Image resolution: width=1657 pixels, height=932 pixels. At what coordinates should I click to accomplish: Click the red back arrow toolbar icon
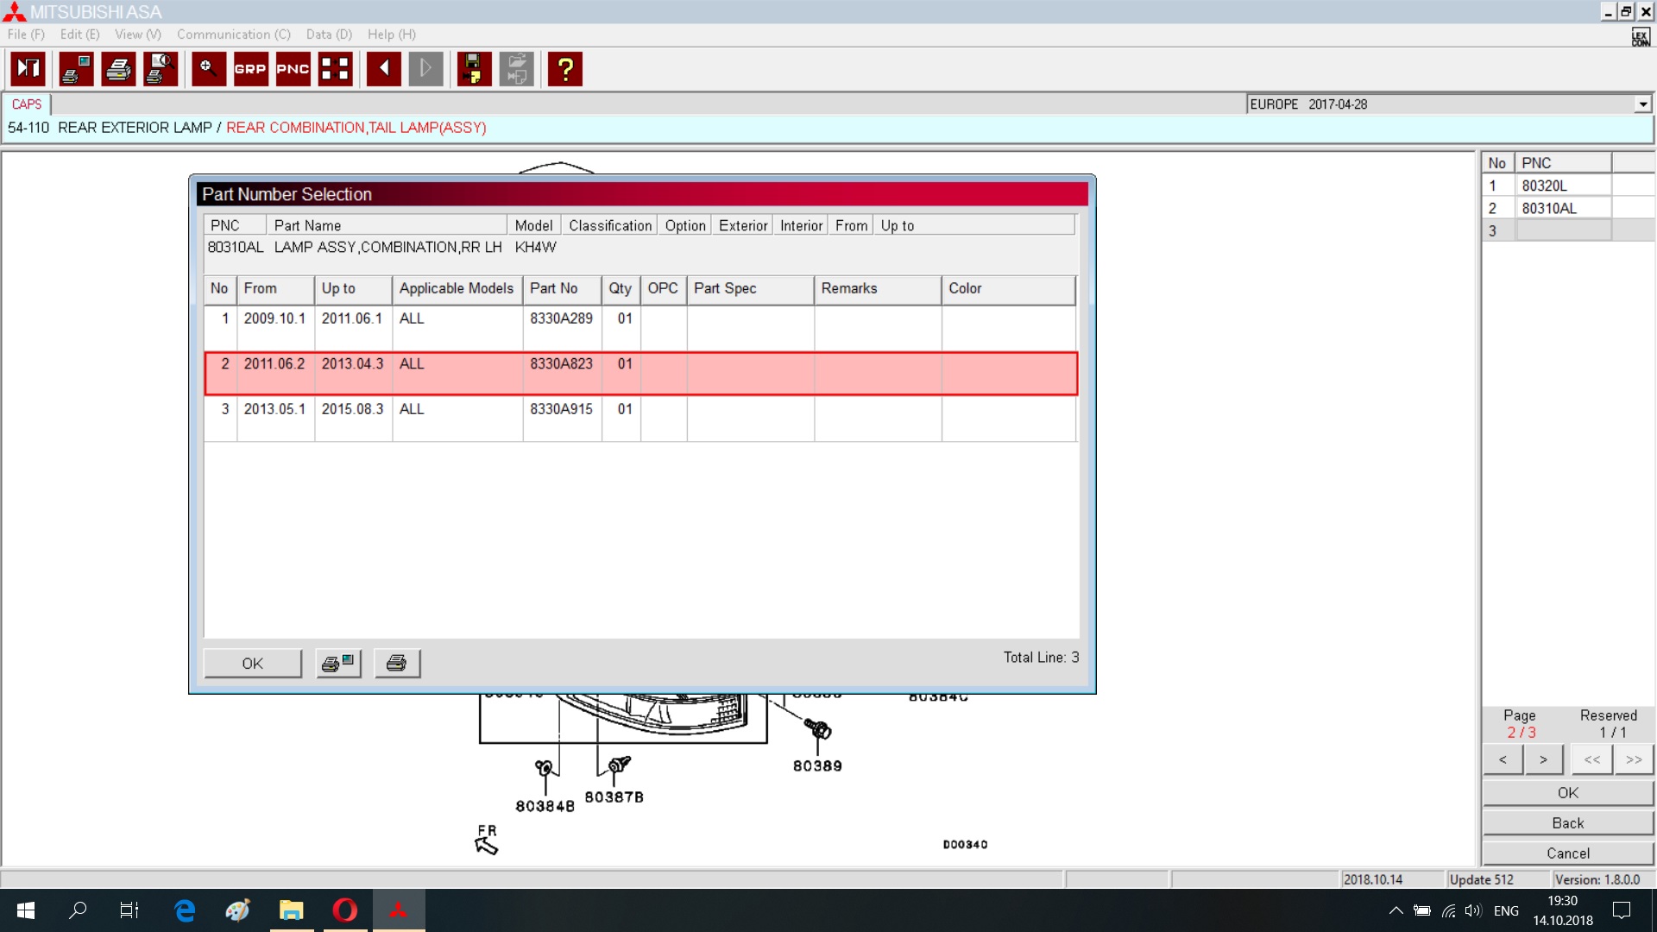point(384,69)
